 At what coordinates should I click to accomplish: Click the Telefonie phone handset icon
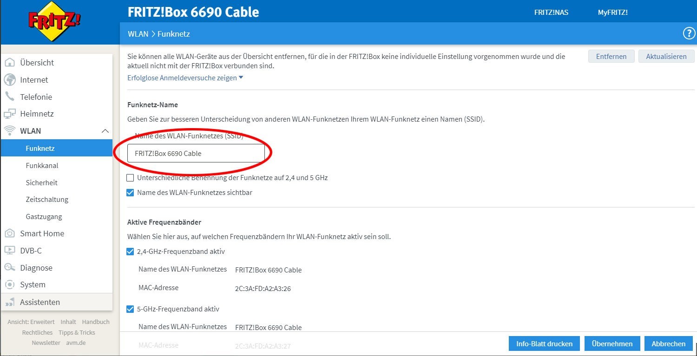(x=10, y=97)
